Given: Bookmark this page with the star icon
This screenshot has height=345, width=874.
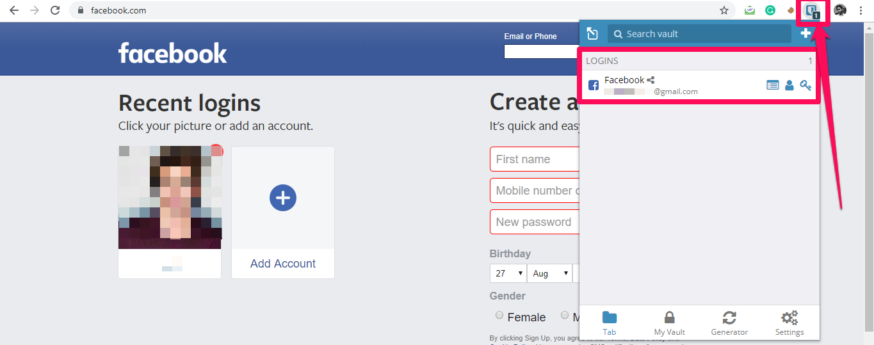Looking at the screenshot, I should [x=724, y=10].
